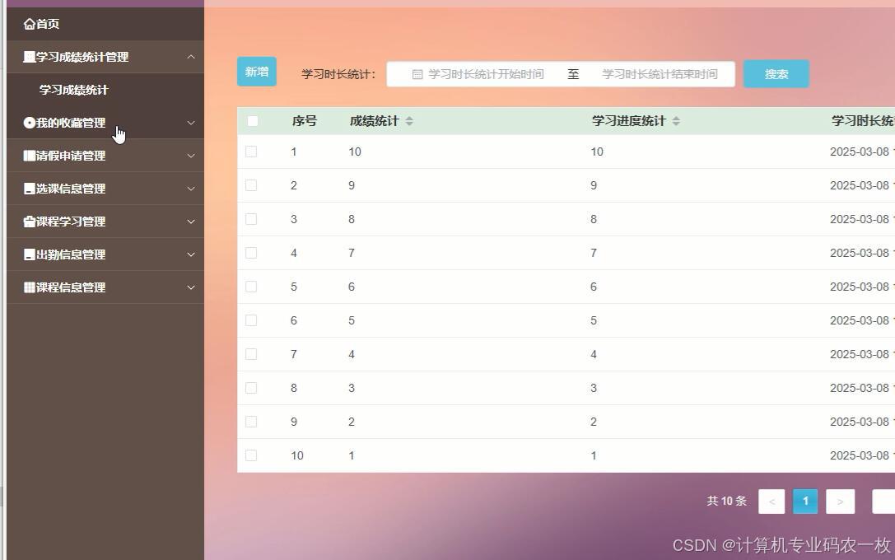The width and height of the screenshot is (895, 560).
Task: Expand 请假申请管理 via its chevron
Action: coord(191,156)
